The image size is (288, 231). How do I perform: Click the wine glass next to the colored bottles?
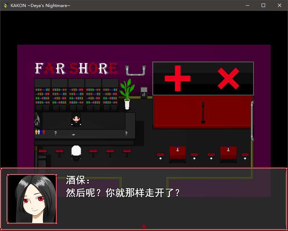[56, 133]
